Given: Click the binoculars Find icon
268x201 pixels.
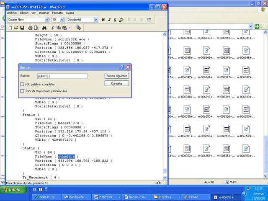Looking at the screenshot, I should click(44, 28).
